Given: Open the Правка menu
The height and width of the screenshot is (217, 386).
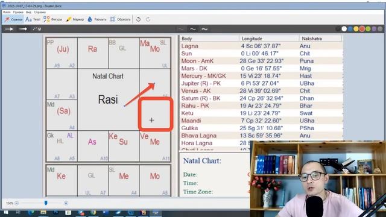Looking at the screenshot, I should click(x=18, y=12).
